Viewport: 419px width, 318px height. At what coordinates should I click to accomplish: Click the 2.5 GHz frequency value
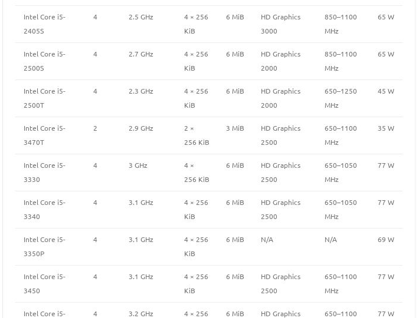tap(140, 17)
